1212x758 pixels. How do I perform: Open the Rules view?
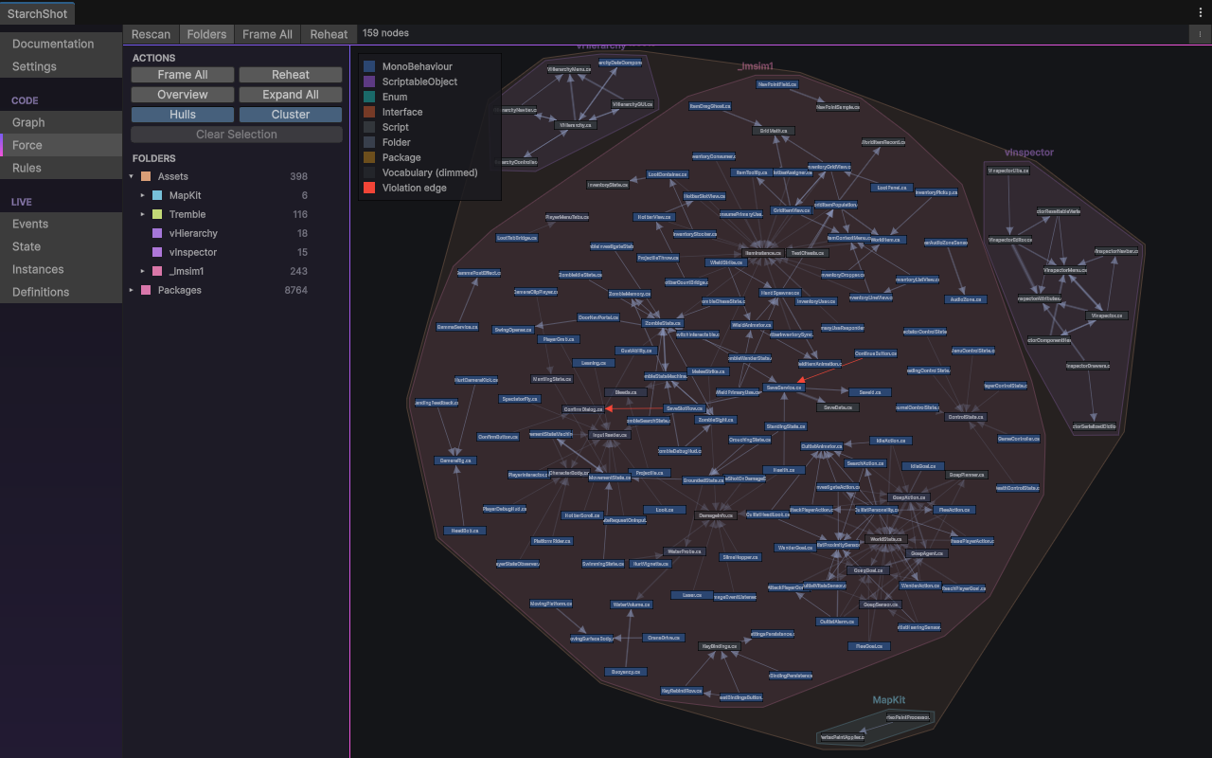pos(62,168)
